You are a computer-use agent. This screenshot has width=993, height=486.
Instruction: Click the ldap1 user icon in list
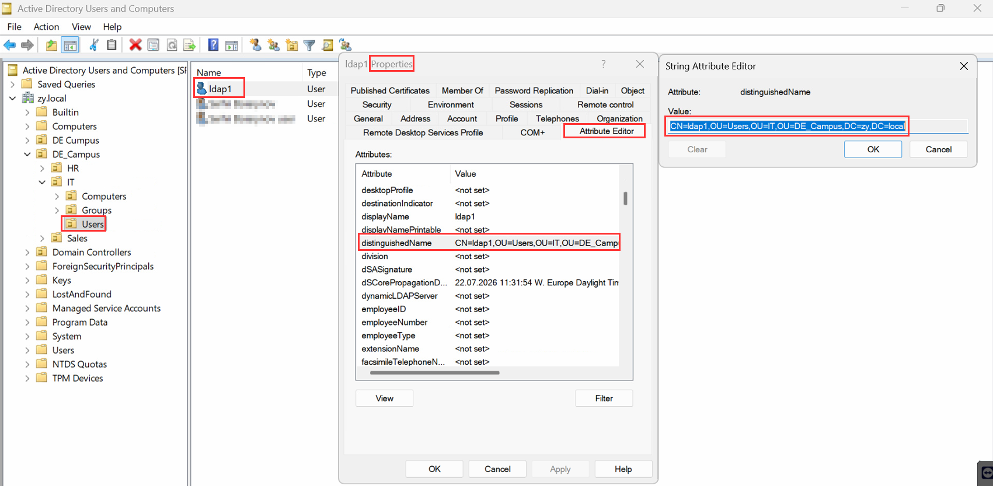pyautogui.click(x=202, y=89)
